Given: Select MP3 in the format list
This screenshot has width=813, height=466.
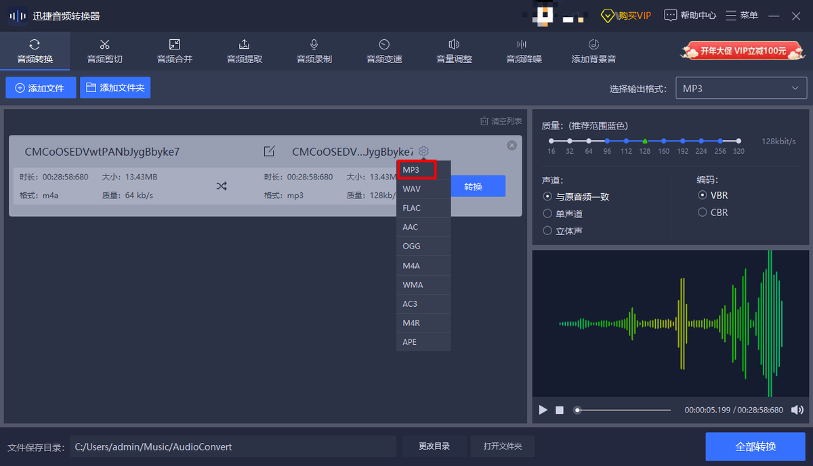Looking at the screenshot, I should (423, 169).
